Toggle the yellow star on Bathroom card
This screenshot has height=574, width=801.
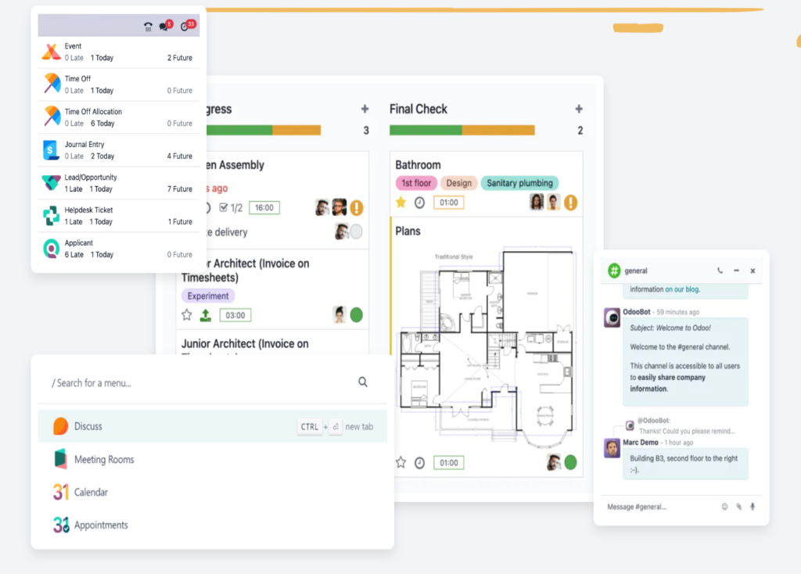[400, 202]
